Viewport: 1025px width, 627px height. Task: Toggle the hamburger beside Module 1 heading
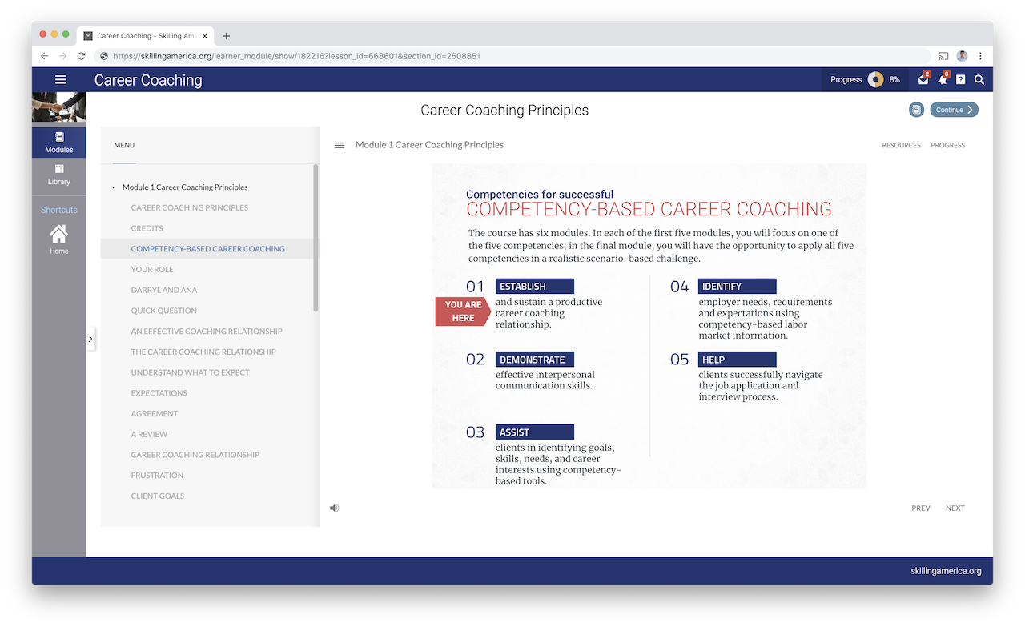tap(339, 144)
